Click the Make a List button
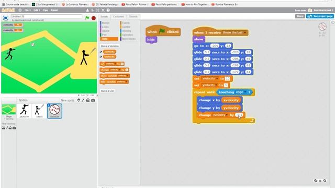The height and width of the screenshot is (188, 335). click(107, 91)
